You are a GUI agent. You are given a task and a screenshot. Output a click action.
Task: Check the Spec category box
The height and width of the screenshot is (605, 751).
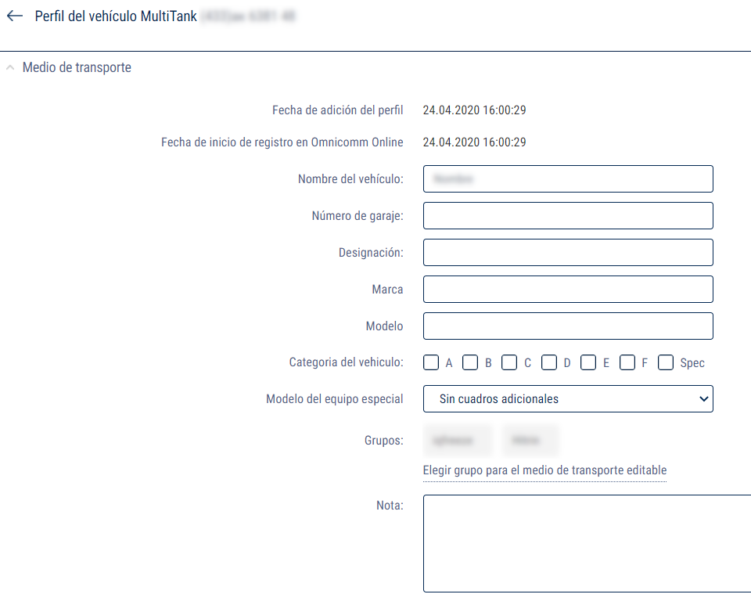tap(666, 362)
